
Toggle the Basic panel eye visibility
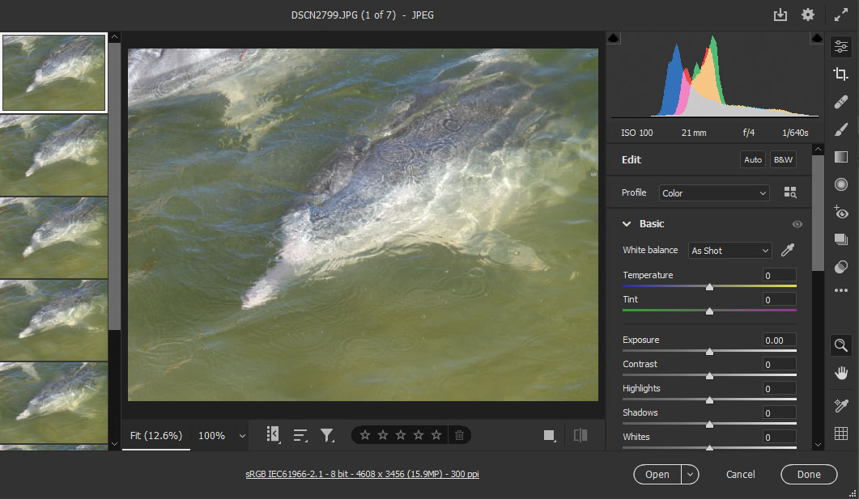797,224
